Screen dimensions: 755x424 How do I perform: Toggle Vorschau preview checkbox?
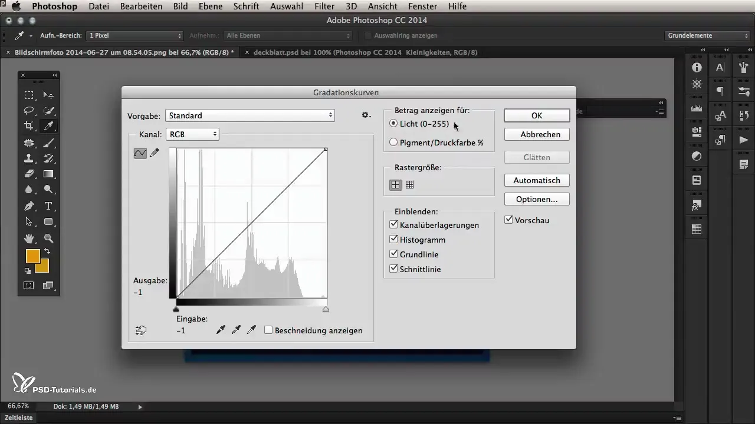click(508, 220)
